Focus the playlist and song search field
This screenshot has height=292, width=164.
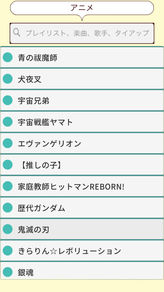point(82,33)
